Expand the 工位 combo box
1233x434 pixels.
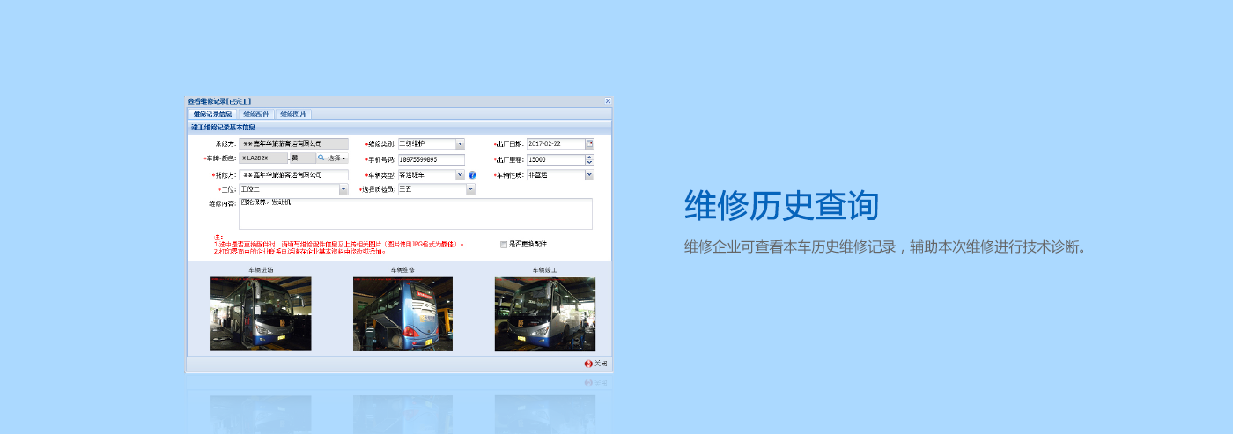[343, 189]
